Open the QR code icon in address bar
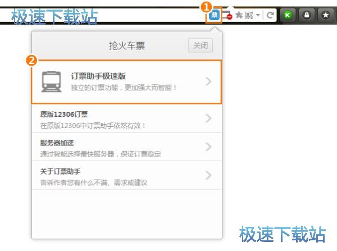The image size is (337, 251). pos(249,15)
